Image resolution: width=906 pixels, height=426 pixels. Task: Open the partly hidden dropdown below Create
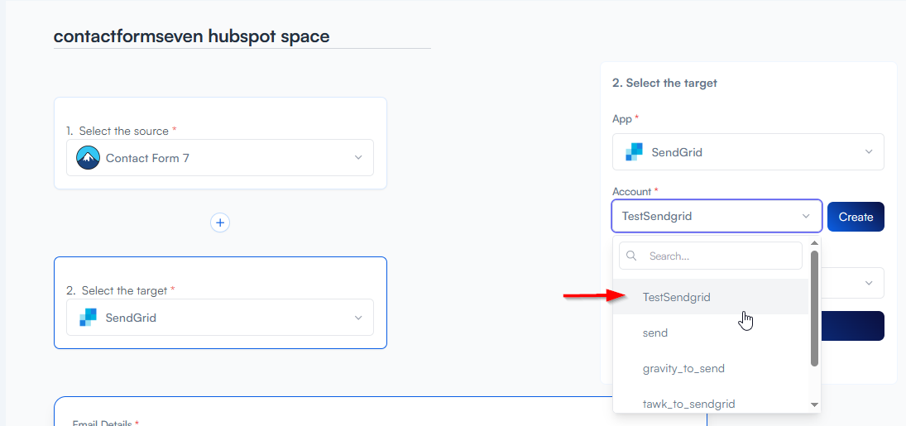868,283
